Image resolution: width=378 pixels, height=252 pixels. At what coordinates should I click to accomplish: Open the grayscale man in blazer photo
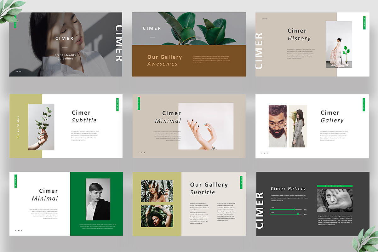click(98, 199)
